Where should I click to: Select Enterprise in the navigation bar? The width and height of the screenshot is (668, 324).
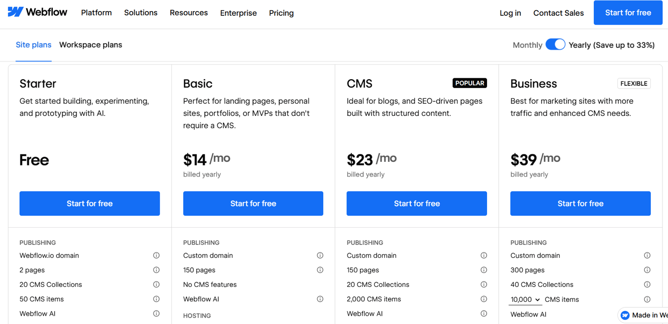[238, 13]
